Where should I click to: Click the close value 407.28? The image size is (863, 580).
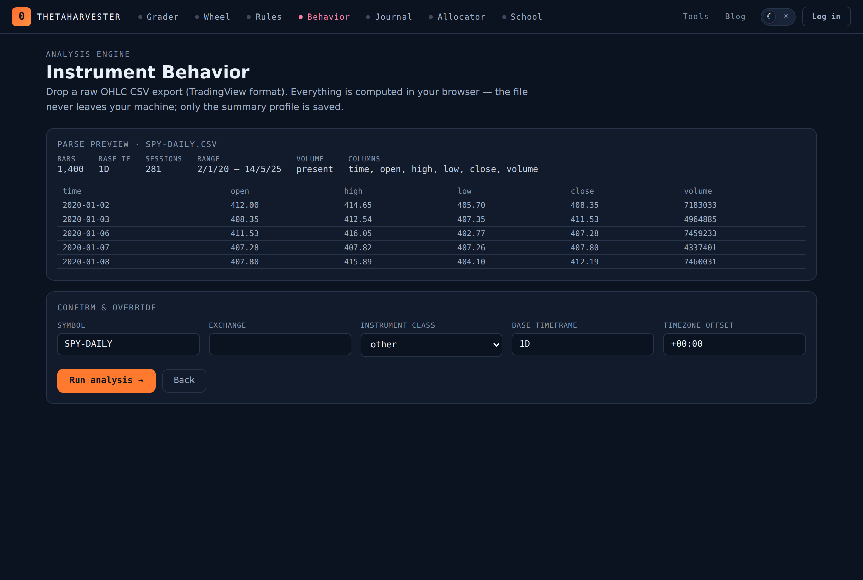click(x=585, y=234)
